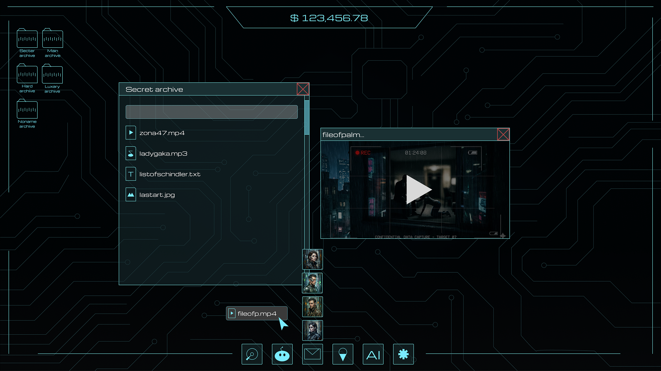The image size is (661, 371).
Task: Open the search scanner tool
Action: [x=252, y=354]
